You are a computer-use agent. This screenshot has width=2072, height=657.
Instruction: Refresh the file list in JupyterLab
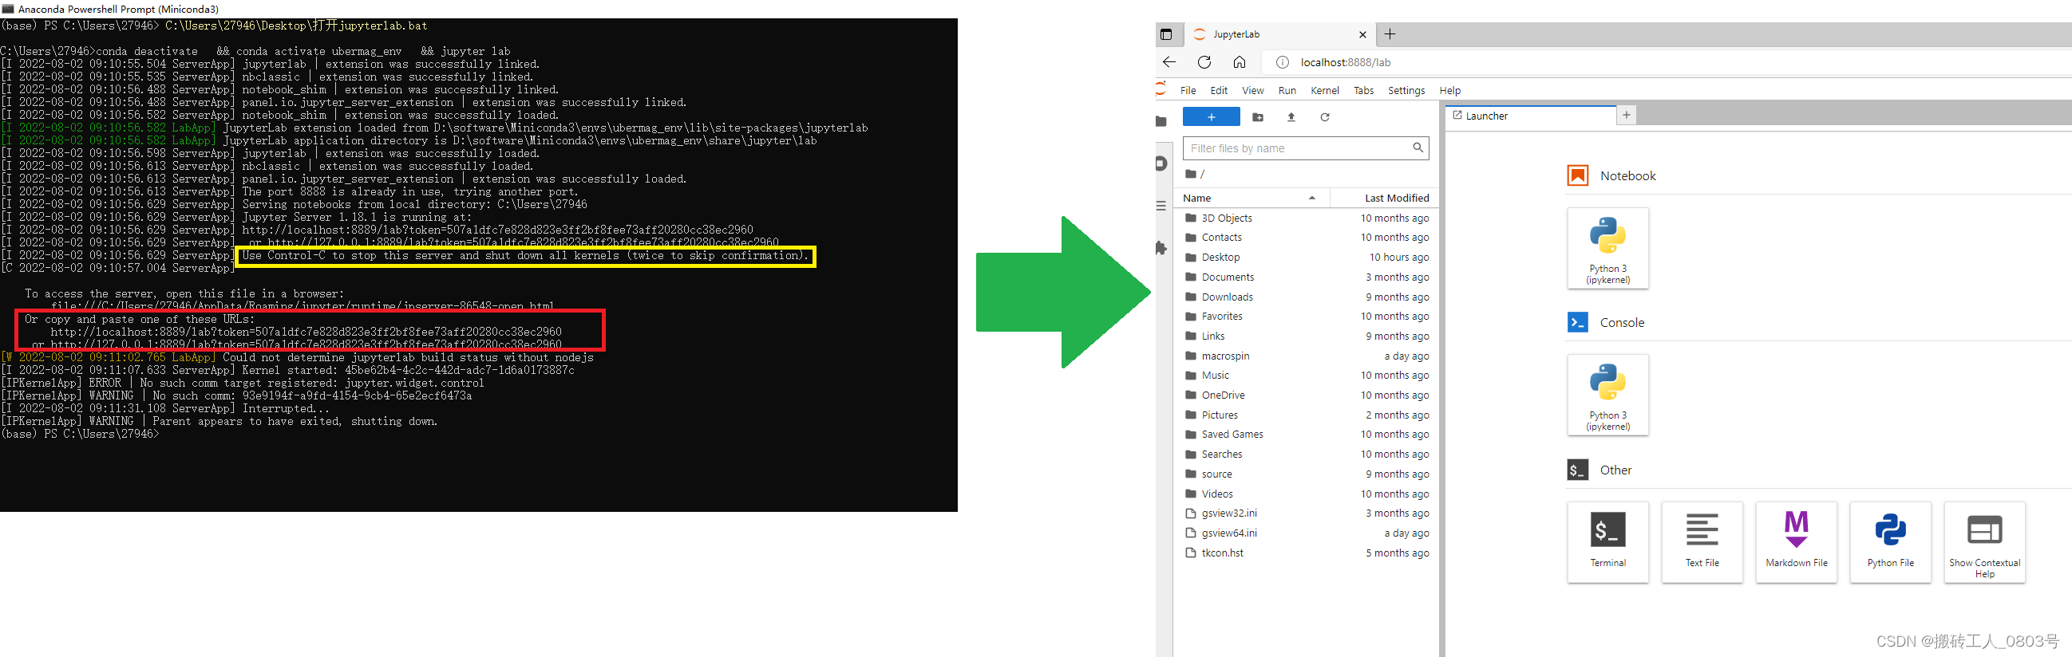1325,117
